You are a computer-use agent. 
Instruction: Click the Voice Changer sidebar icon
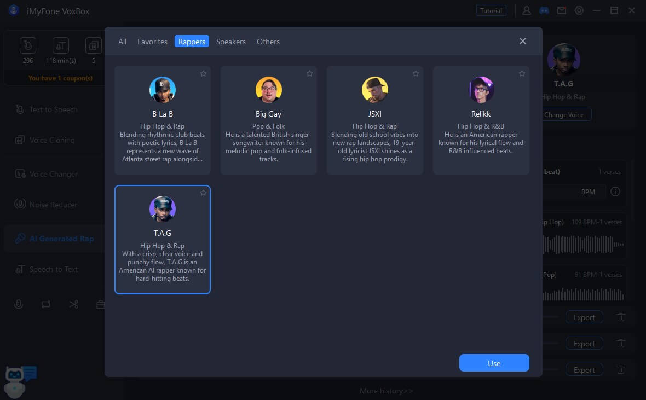20,174
